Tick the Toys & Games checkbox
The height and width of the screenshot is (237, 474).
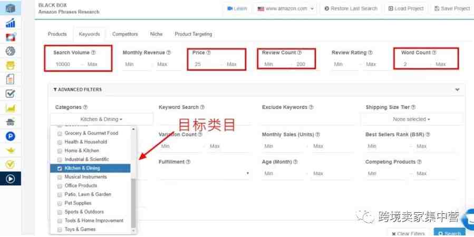[60, 230]
